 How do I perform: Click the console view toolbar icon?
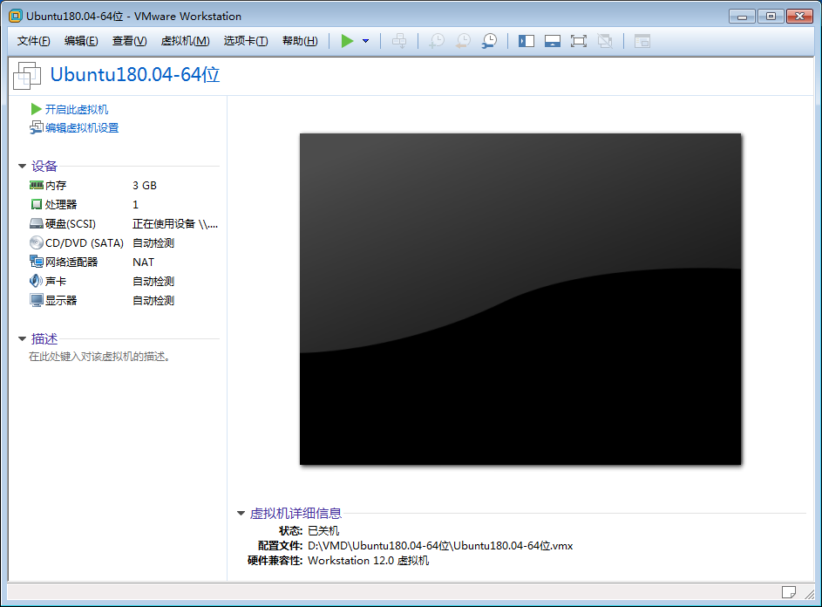click(x=642, y=41)
